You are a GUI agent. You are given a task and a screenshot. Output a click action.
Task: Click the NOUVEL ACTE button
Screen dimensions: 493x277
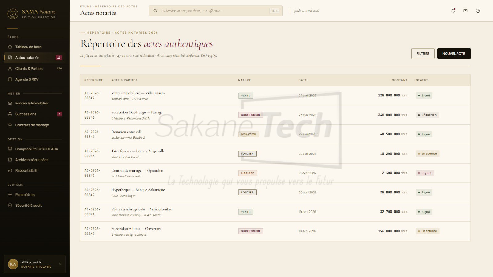tap(454, 54)
